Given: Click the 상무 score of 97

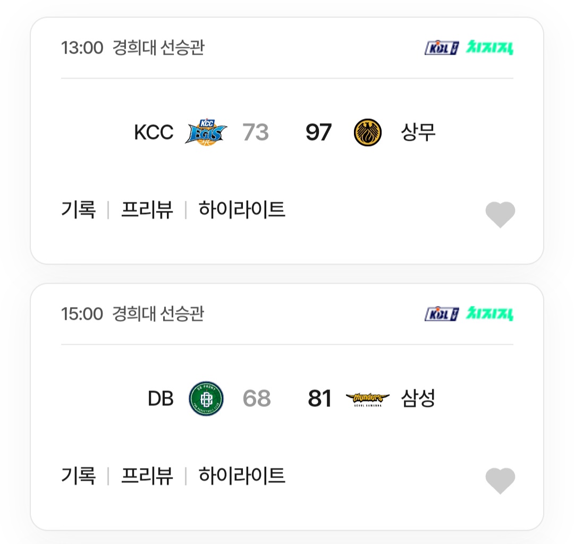Looking at the screenshot, I should click(x=318, y=132).
